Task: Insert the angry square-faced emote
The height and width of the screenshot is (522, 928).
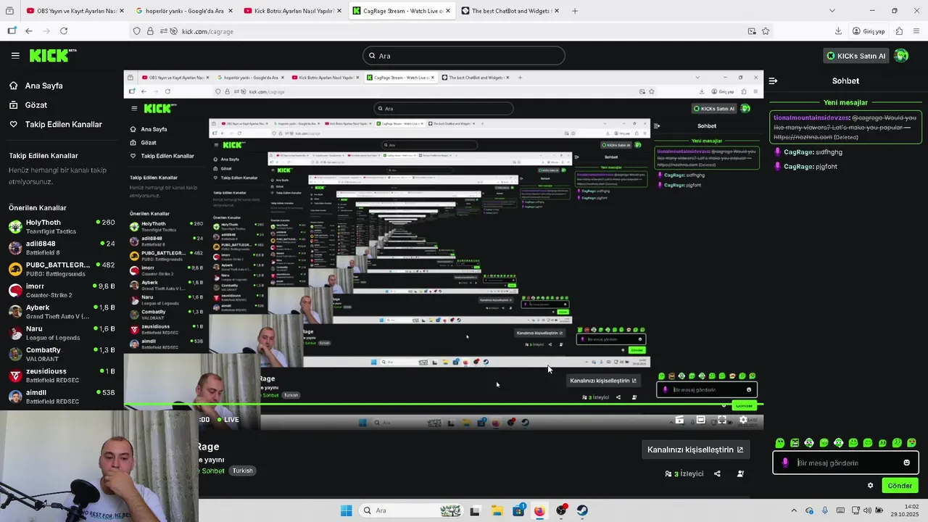Action: (795, 443)
